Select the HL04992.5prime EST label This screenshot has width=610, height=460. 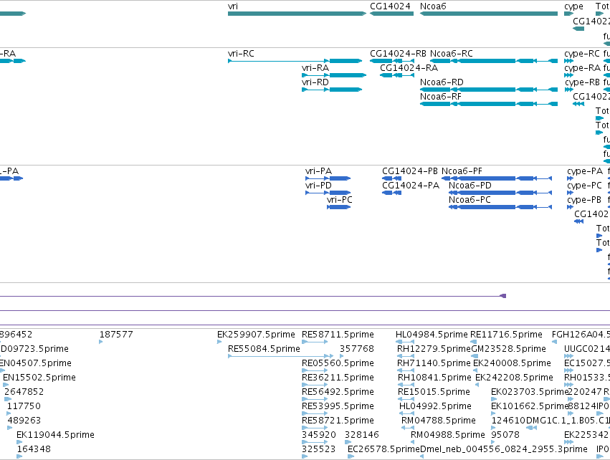[x=435, y=406]
